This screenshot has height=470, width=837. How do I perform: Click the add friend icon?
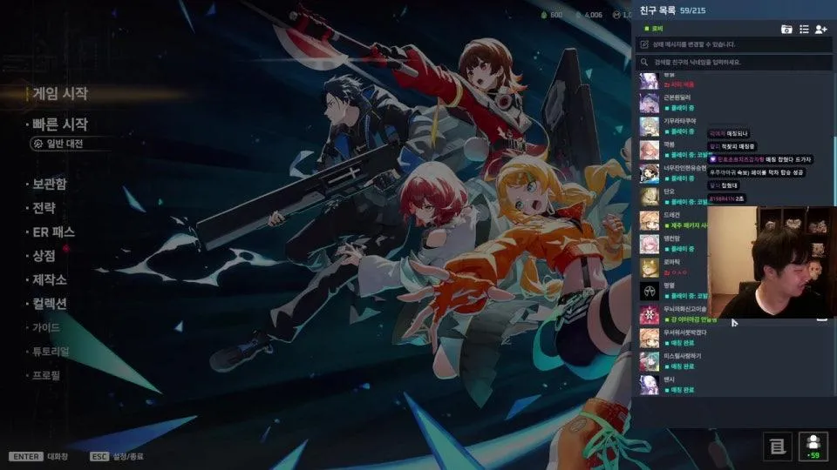821,30
